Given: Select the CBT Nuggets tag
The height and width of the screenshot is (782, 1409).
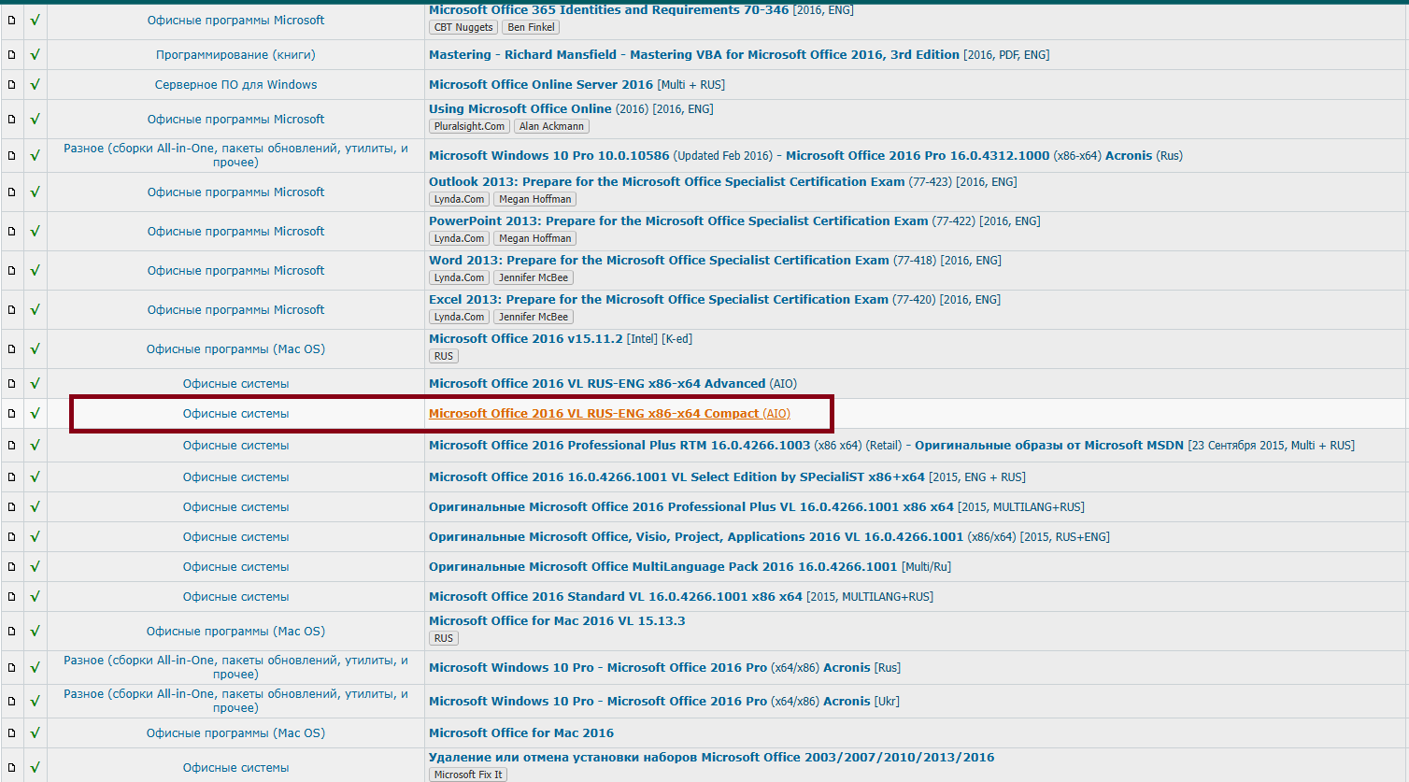Looking at the screenshot, I should [463, 27].
